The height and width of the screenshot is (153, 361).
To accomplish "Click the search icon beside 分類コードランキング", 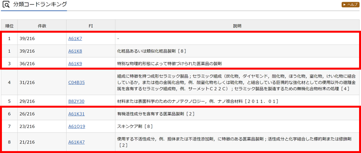I will tap(6, 4).
